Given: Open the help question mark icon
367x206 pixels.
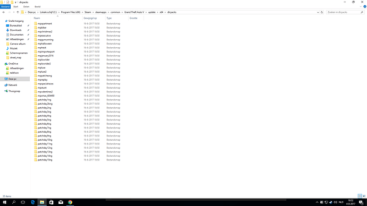Looking at the screenshot, I should coord(365,6).
